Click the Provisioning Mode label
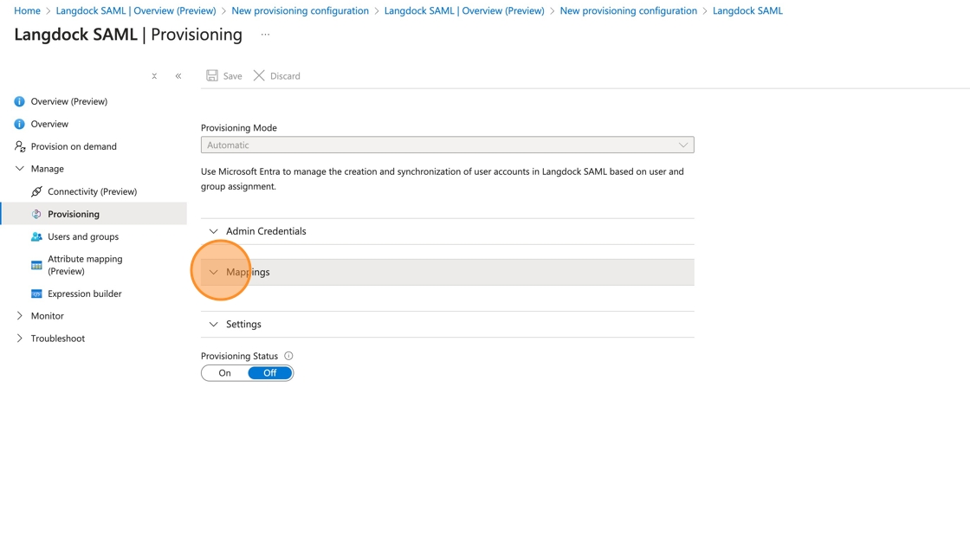Screen dimensions: 970x542 pyautogui.click(x=239, y=128)
